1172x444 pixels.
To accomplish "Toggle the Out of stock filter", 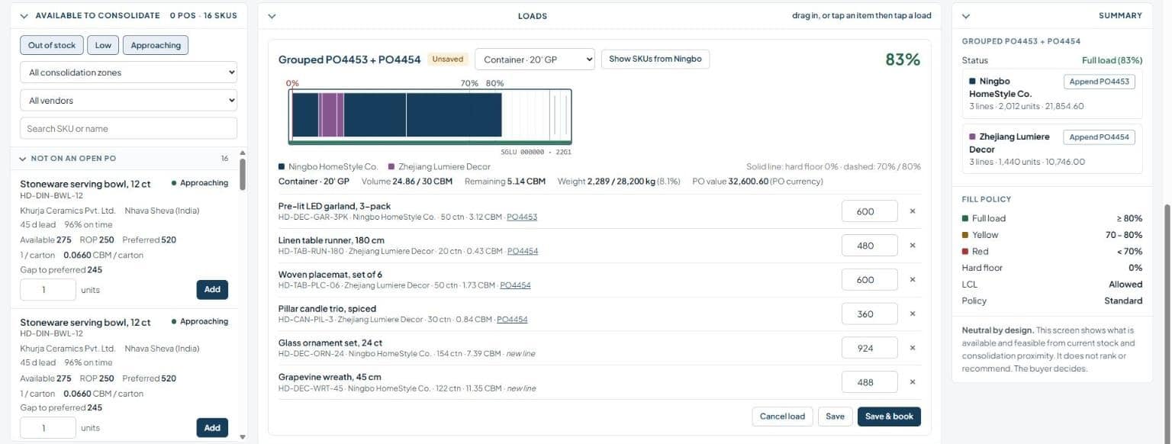I will (52, 45).
